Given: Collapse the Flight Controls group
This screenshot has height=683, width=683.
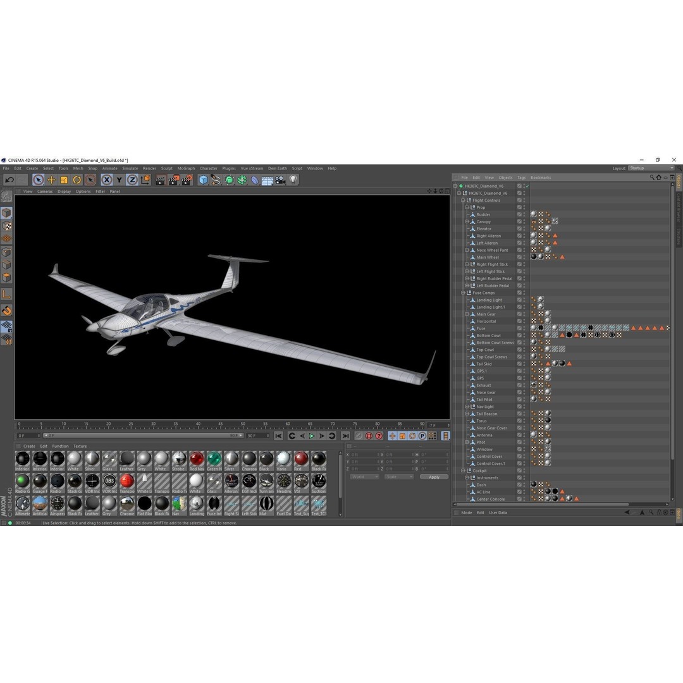Looking at the screenshot, I should (463, 200).
